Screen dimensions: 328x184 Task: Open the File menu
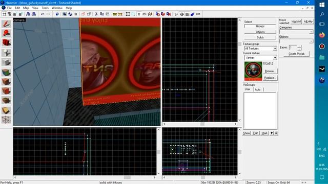pyautogui.click(x=9, y=8)
